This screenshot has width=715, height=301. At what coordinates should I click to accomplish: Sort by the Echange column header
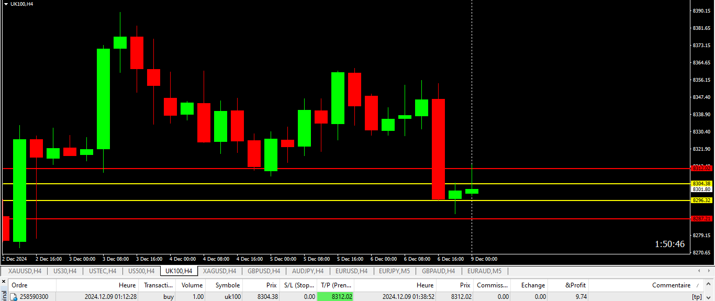pyautogui.click(x=529, y=285)
